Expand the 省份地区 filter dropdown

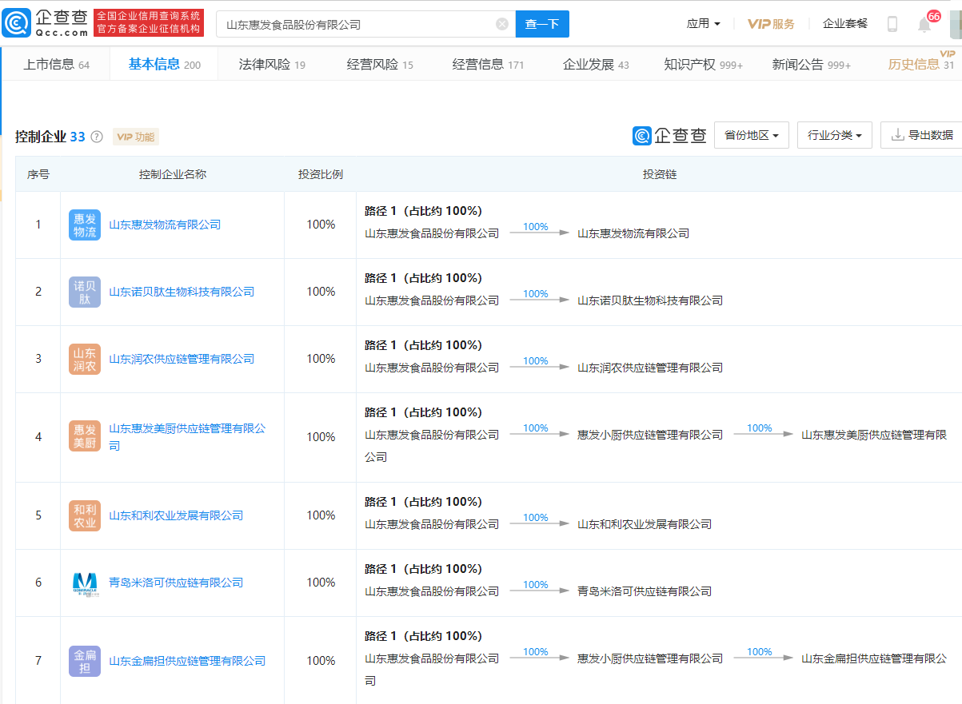752,135
